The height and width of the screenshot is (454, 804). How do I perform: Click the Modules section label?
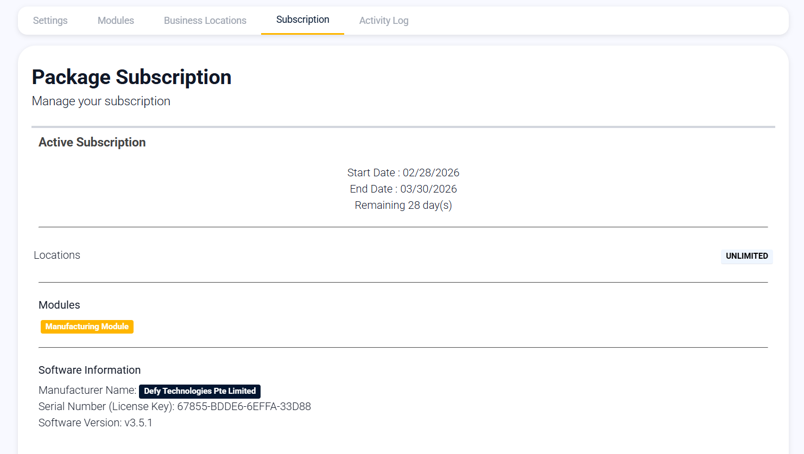[59, 305]
